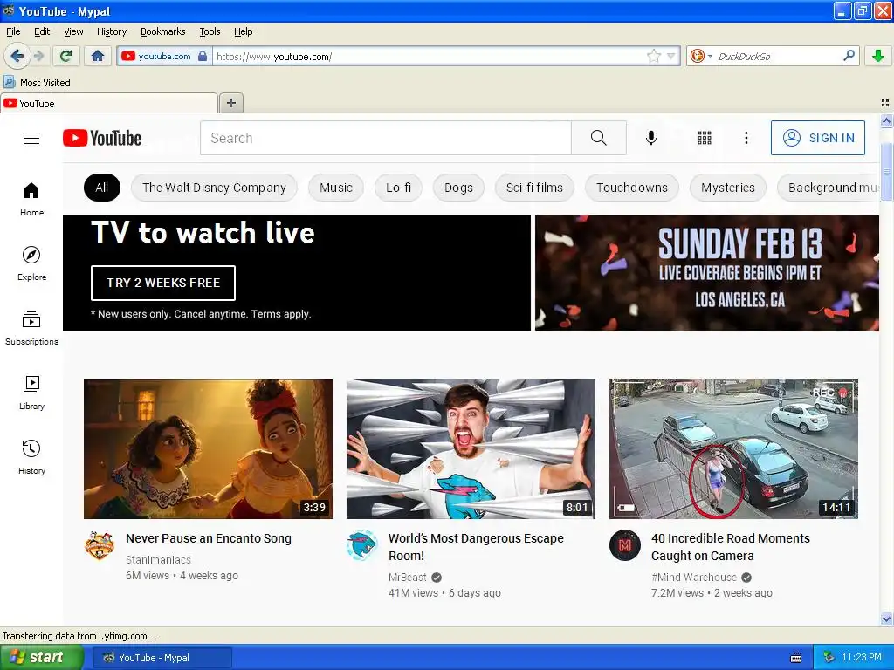
Task: Open the URL history dropdown arrow
Action: (x=671, y=56)
